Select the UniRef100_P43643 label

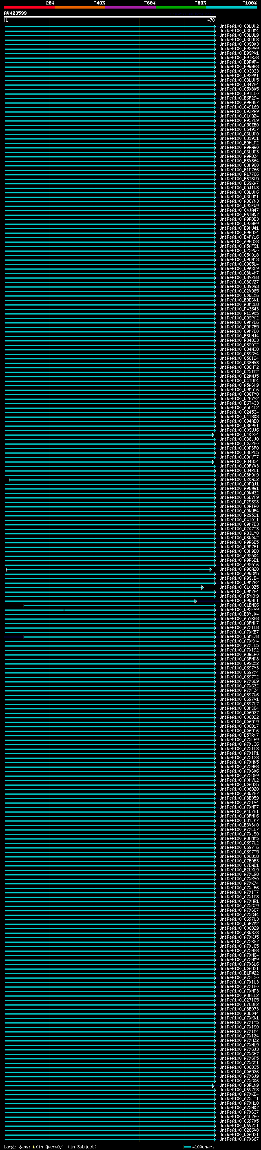[239, 309]
